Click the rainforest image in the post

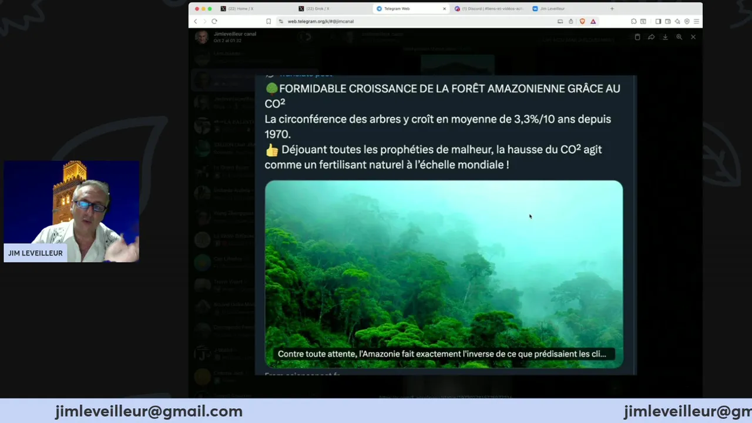pos(444,274)
